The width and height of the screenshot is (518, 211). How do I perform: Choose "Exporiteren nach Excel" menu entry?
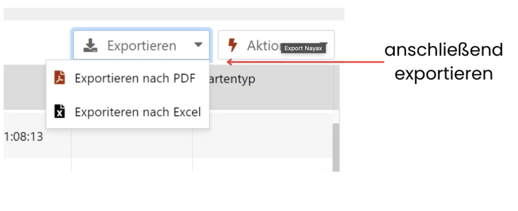click(138, 112)
